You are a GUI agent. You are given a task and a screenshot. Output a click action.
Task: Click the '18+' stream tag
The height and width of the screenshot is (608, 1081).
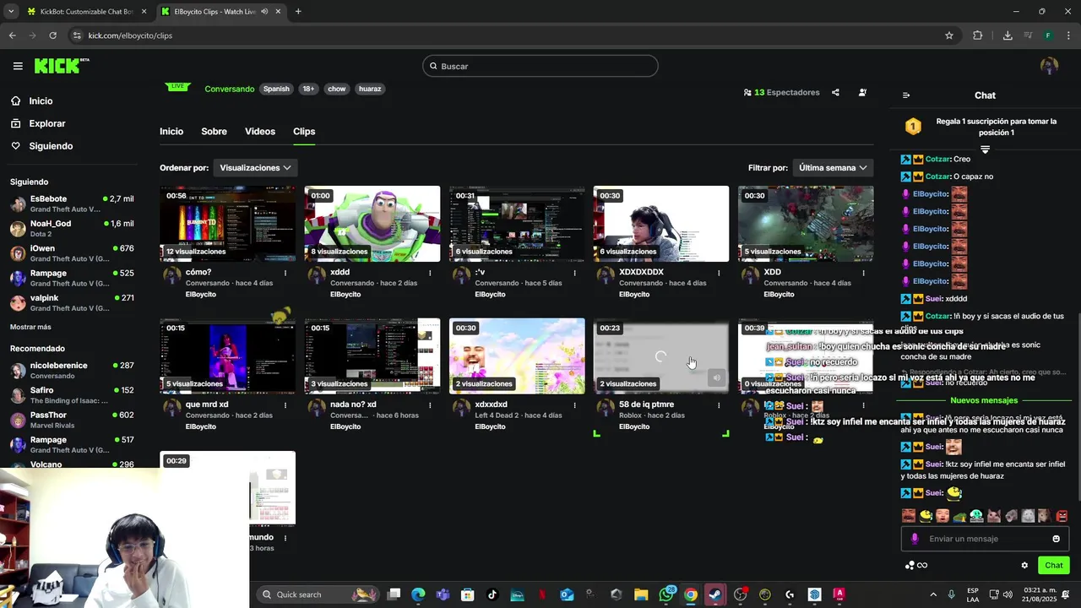click(x=308, y=89)
